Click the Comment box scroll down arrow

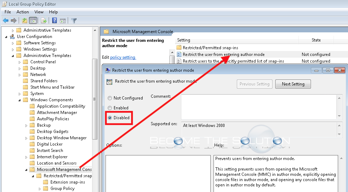339,116
